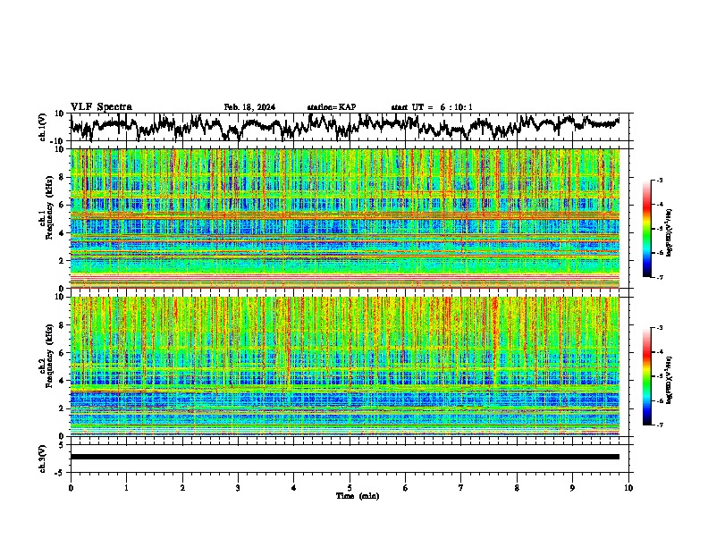Screen dimensions: 708x547
Task: Click the '2' tick on the time axis
Action: point(182,488)
